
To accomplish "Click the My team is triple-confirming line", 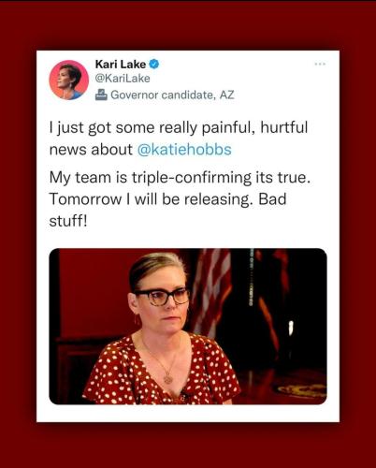I will click(181, 178).
